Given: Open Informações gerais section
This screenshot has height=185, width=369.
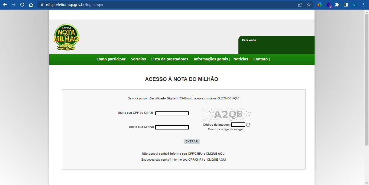Looking at the screenshot, I should point(211,59).
